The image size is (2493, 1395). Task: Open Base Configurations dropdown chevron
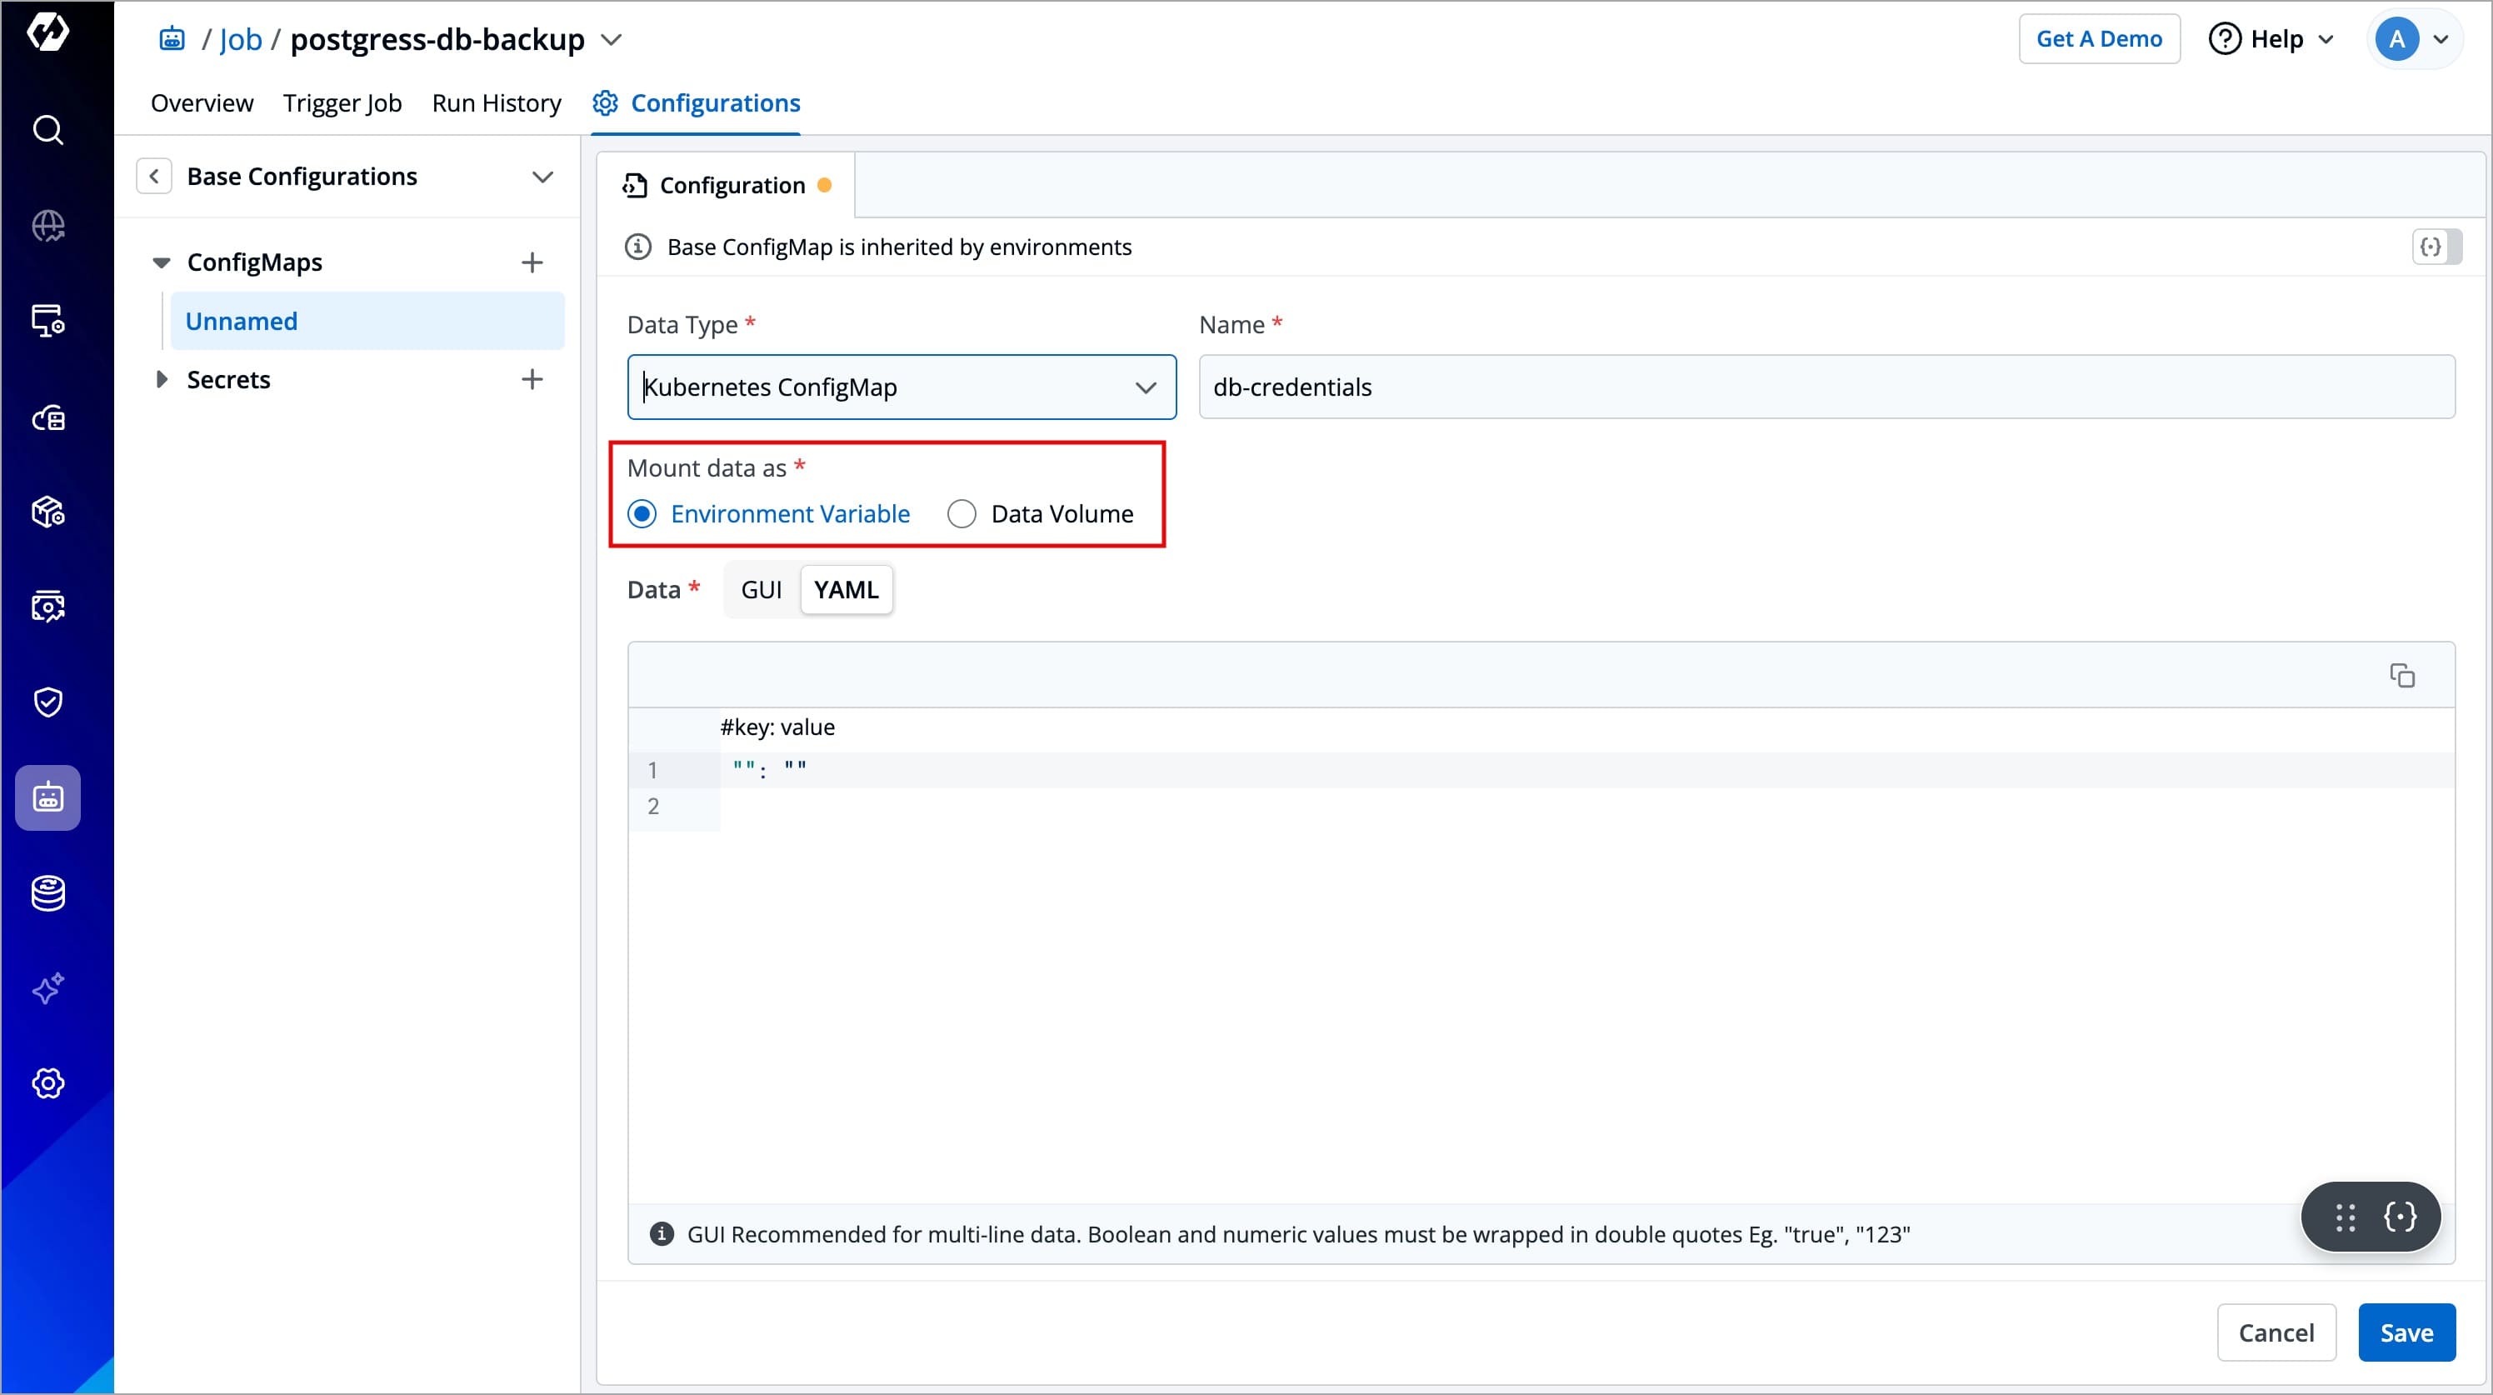pos(542,176)
